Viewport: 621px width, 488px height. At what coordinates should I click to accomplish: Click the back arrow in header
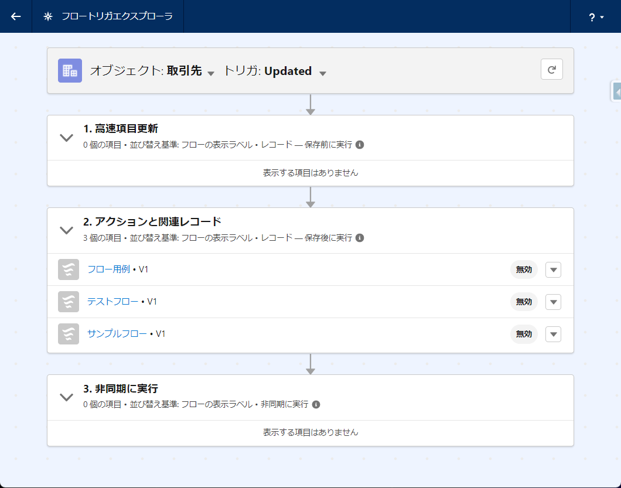click(16, 16)
